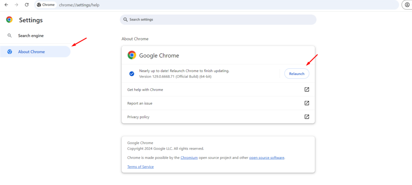This screenshot has width=412, height=185.
Task: Open the open source software link
Action: click(x=267, y=158)
